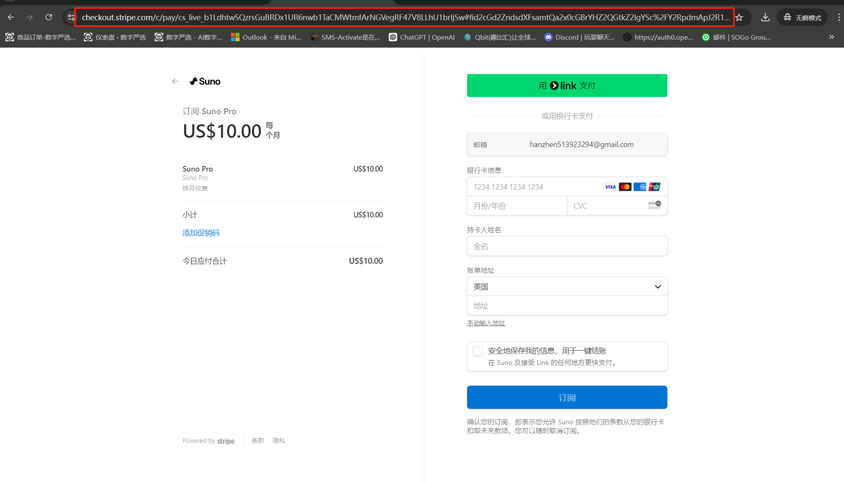Click the 月份/年份 expiry field
The image size is (844, 482).
coord(517,206)
